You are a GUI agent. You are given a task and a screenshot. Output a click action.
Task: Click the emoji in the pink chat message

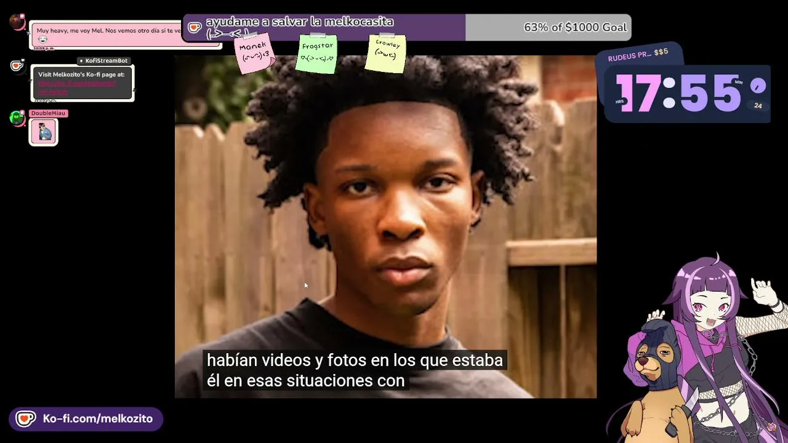click(x=42, y=39)
